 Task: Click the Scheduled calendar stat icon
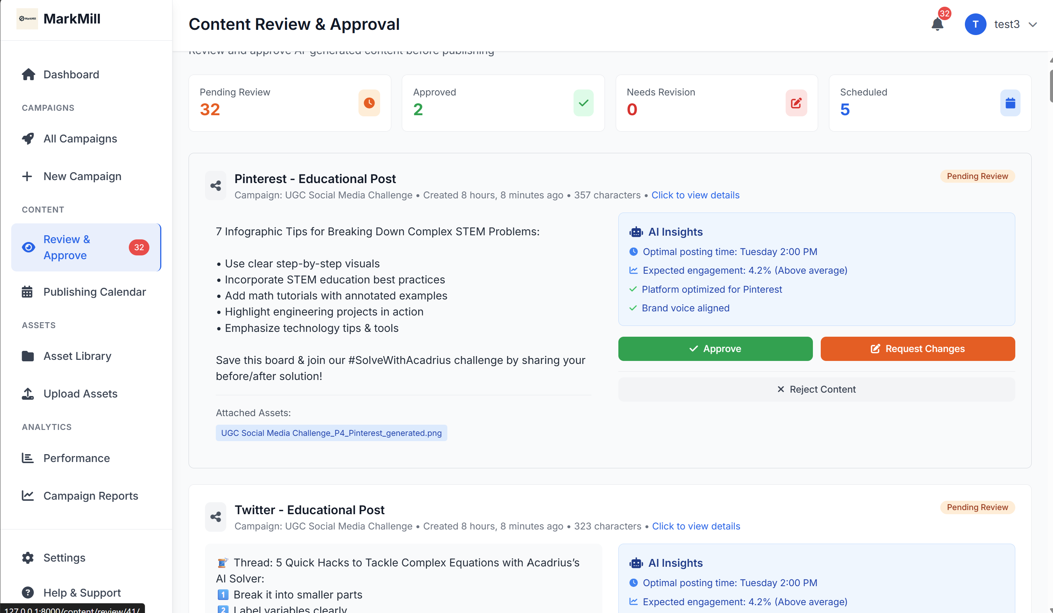click(x=1010, y=103)
